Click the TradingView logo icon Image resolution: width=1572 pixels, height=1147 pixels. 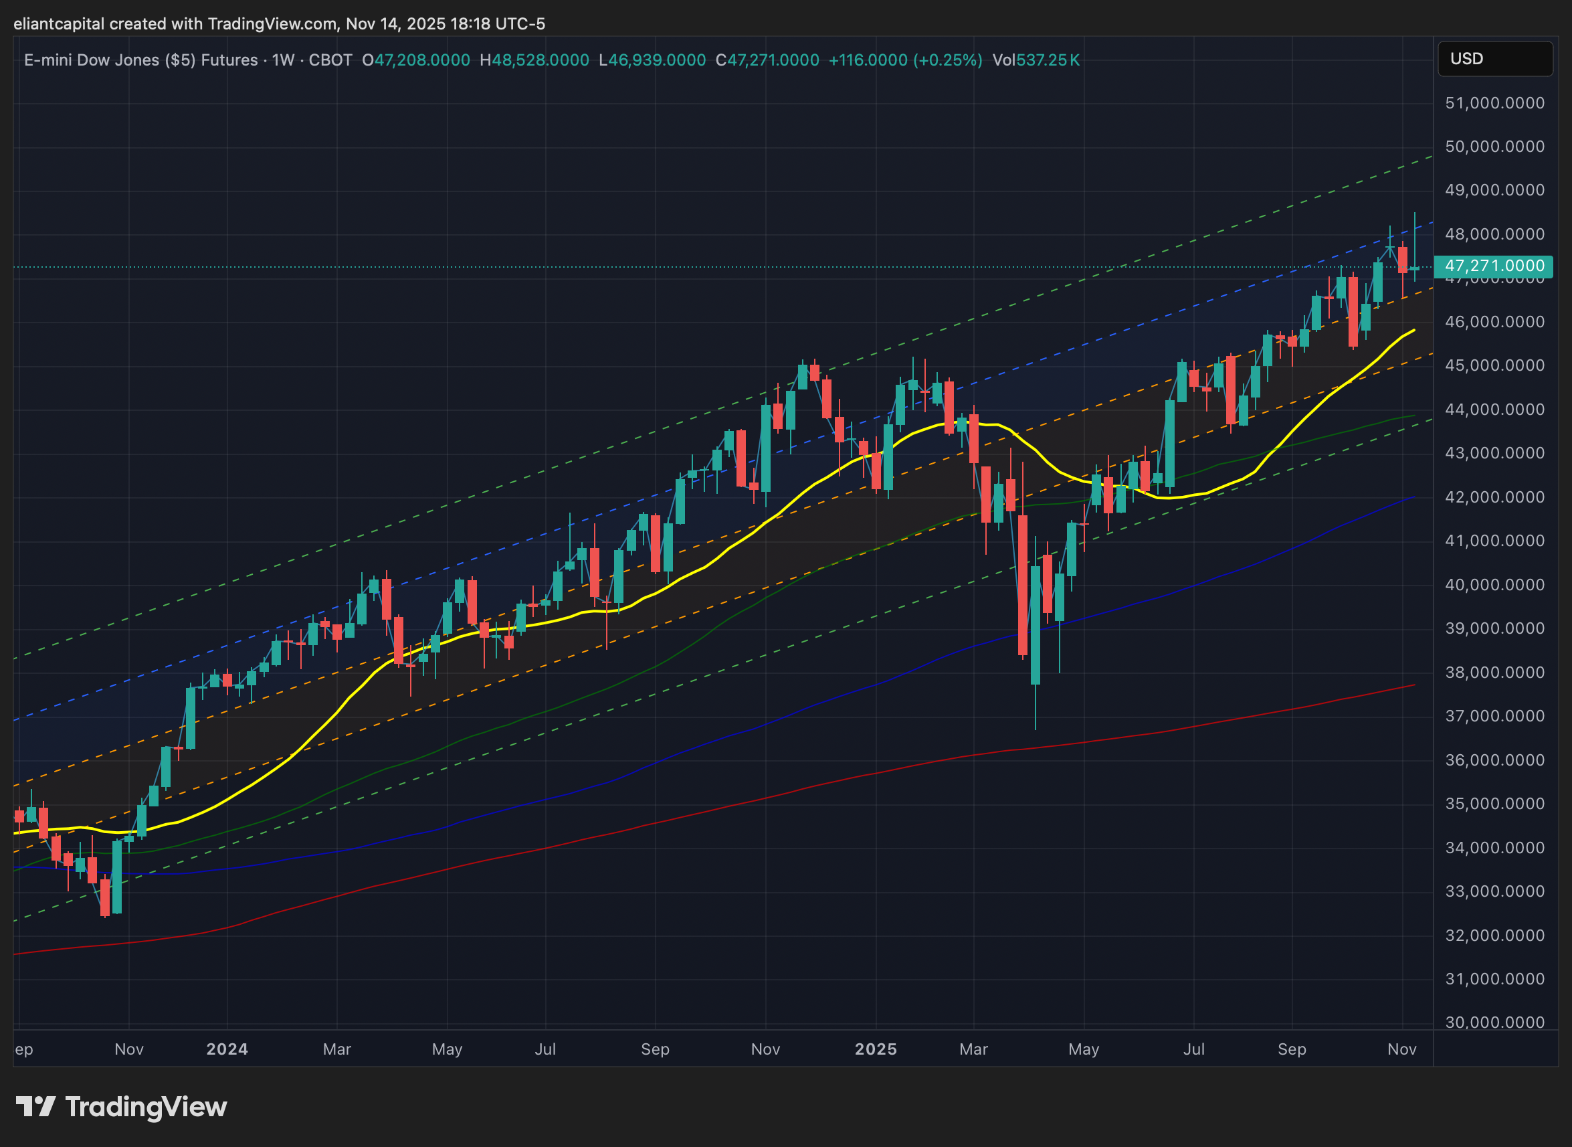pyautogui.click(x=35, y=1107)
